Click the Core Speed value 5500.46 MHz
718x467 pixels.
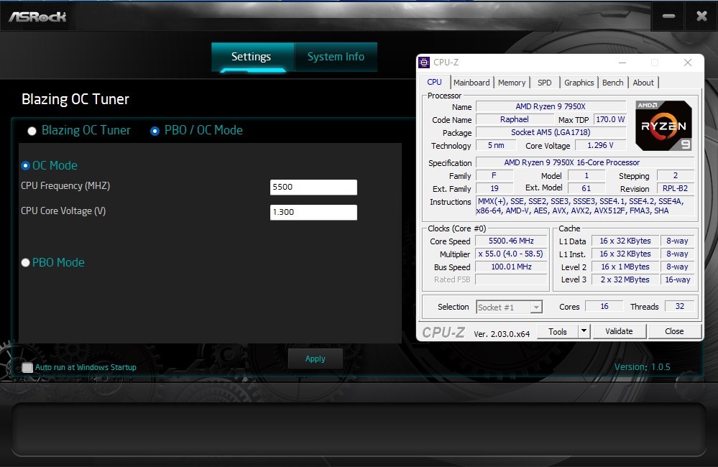click(x=511, y=241)
